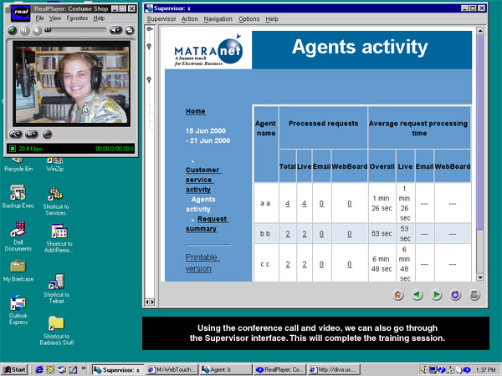Click the speaker volume tray icon
The width and height of the screenshot is (502, 376).
point(424,369)
